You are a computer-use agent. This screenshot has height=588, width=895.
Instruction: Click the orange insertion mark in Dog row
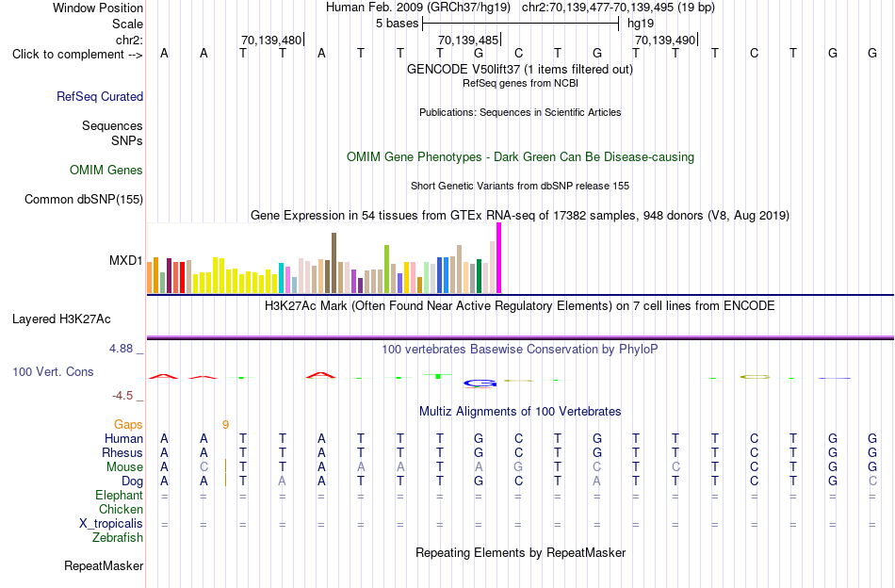(x=225, y=480)
